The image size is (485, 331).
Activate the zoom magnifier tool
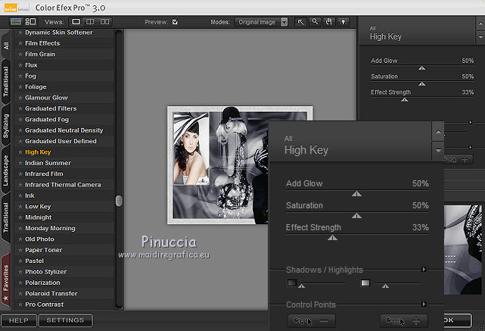tap(315, 22)
